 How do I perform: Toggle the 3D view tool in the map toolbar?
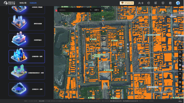180,56
